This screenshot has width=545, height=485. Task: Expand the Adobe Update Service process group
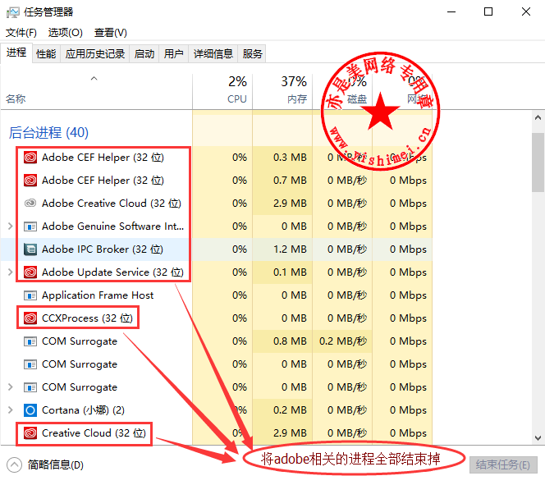(10, 272)
